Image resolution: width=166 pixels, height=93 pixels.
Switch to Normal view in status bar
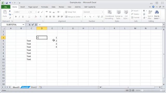tap(127, 90)
